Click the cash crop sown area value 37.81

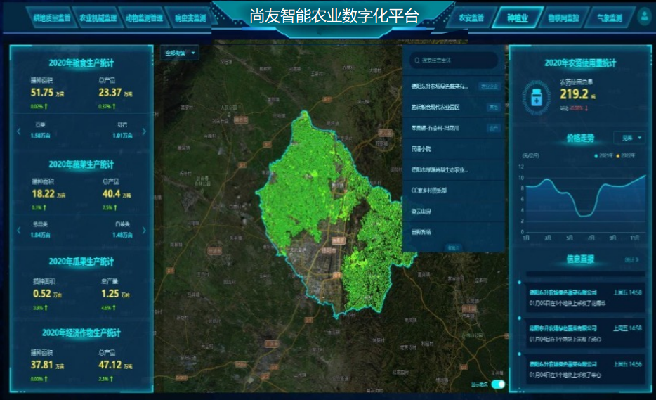[42, 366]
